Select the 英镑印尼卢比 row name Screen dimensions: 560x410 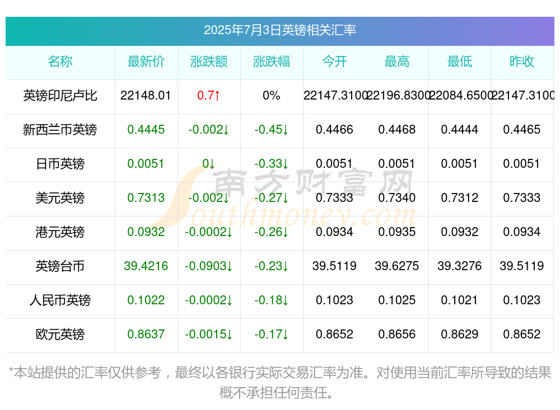coord(60,95)
